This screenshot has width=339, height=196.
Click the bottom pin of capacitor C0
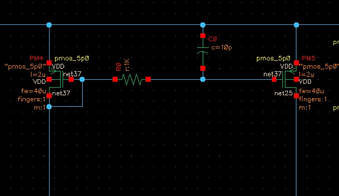(203, 68)
